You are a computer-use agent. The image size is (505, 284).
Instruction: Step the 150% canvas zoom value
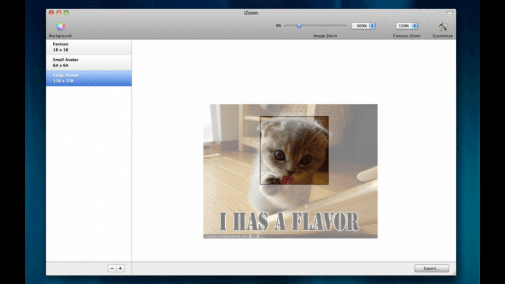415,26
